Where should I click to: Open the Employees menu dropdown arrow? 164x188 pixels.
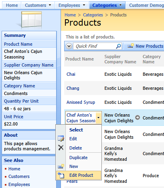(84, 5)
